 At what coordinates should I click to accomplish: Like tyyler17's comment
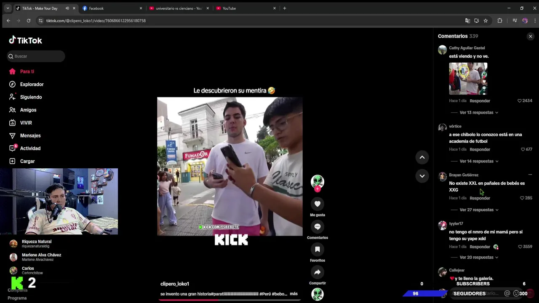520,247
